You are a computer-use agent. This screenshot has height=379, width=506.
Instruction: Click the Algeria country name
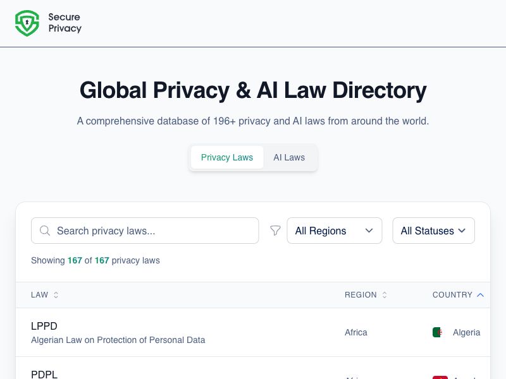[x=466, y=332]
